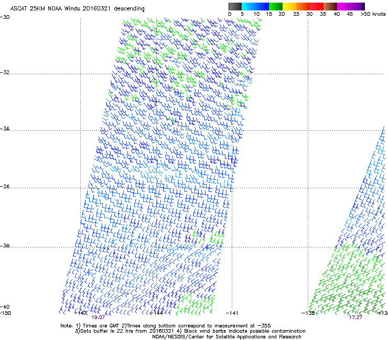Click the -36 latitude axis label
The height and width of the screenshot is (340, 388).
point(5,186)
